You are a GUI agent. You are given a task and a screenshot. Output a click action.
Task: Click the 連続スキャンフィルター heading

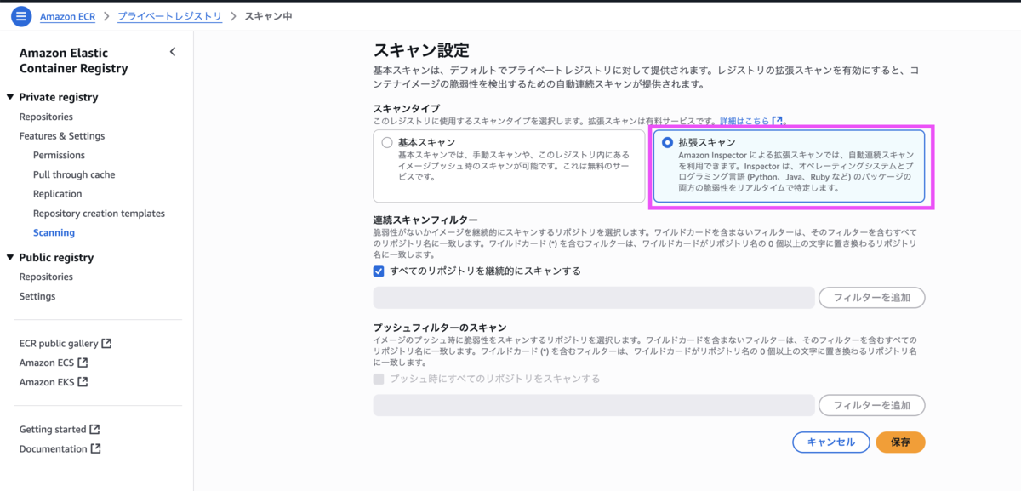click(x=425, y=220)
